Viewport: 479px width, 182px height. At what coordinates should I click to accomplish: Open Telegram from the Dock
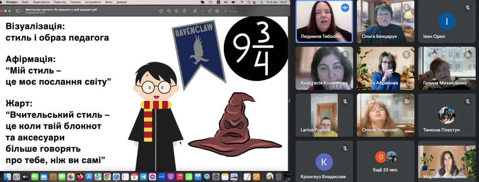(x=143, y=177)
